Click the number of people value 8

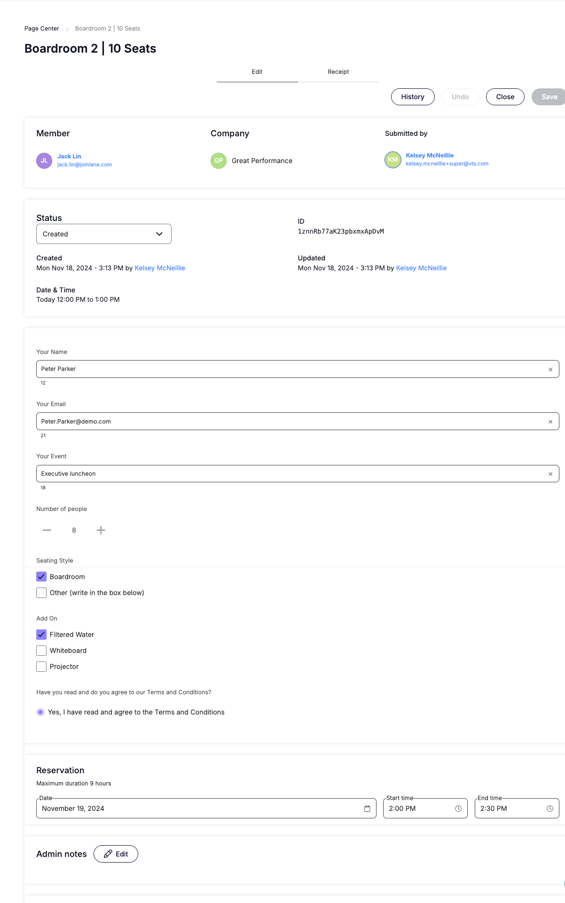pyautogui.click(x=74, y=530)
